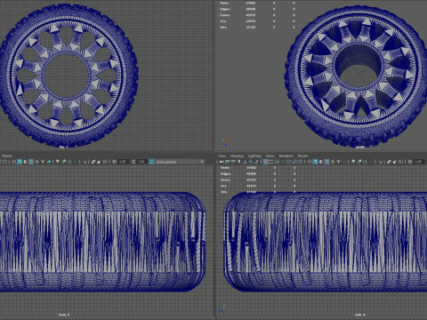427x320 pixels.
Task: Click Select Camera icon in side panel
Action: point(222,162)
